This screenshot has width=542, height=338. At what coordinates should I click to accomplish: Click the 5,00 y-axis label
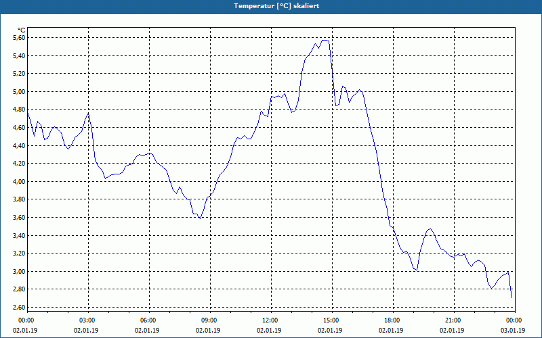tap(19, 91)
